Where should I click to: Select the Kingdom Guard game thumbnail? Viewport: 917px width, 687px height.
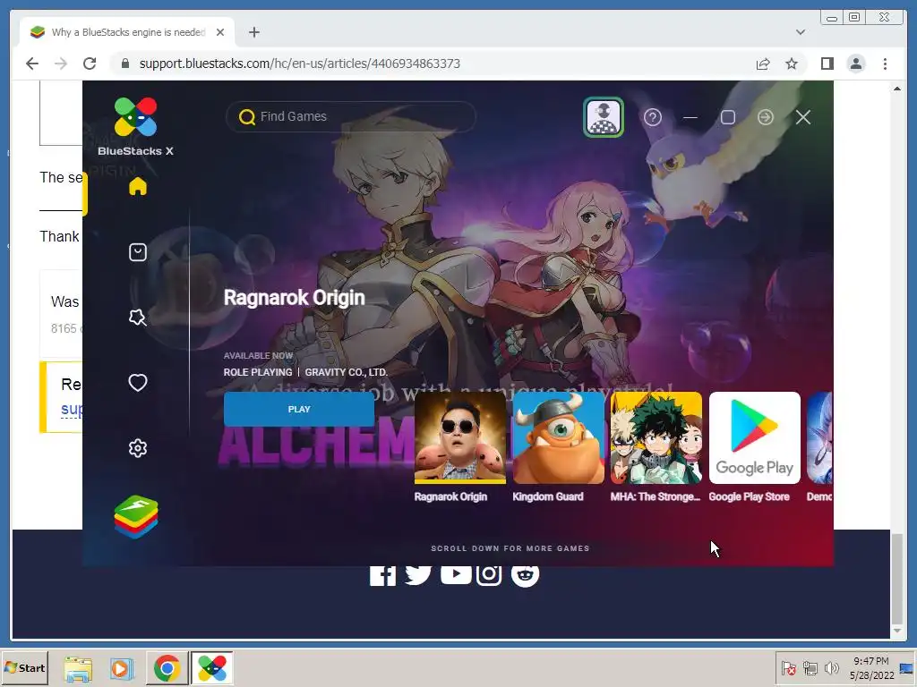[x=559, y=438]
